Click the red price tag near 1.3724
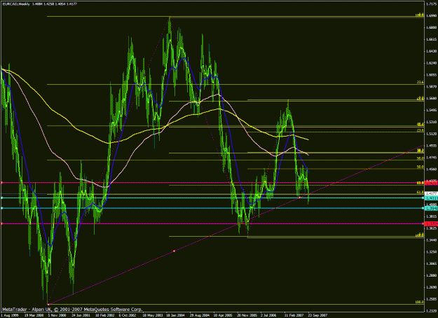Image resolution: width=438 pixels, height=318 pixels. pos(430,224)
